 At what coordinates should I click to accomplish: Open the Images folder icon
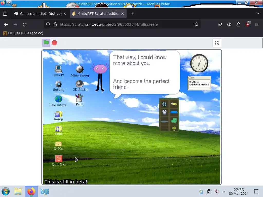coord(58,116)
